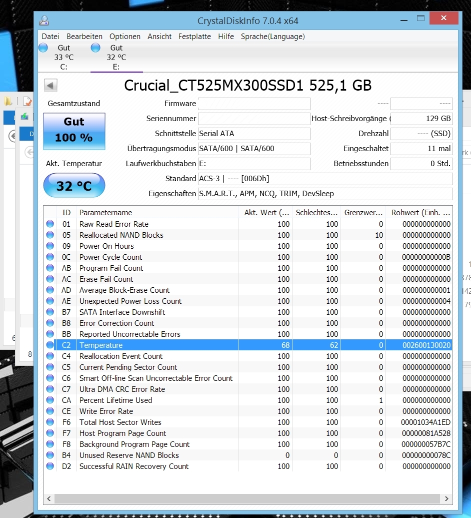Click the 32 °C temperature button
The width and height of the screenshot is (471, 518).
[x=74, y=185]
